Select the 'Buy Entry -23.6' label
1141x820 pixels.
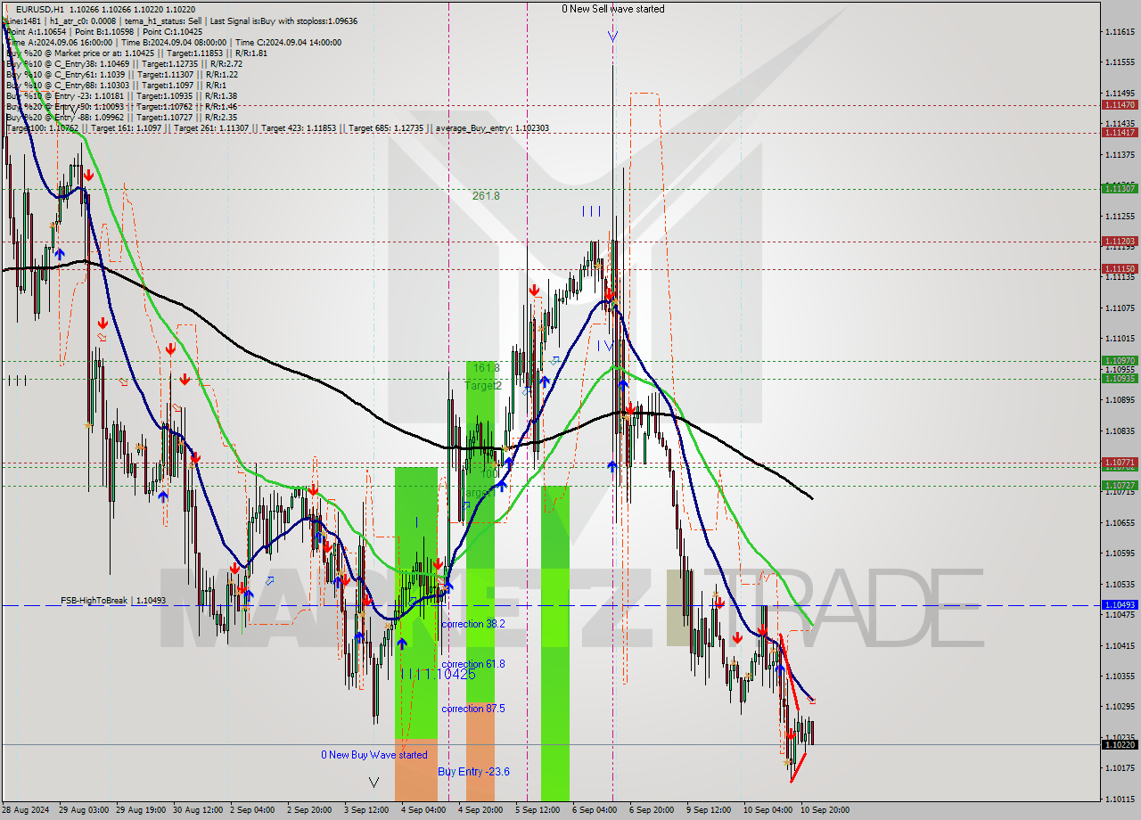point(473,772)
